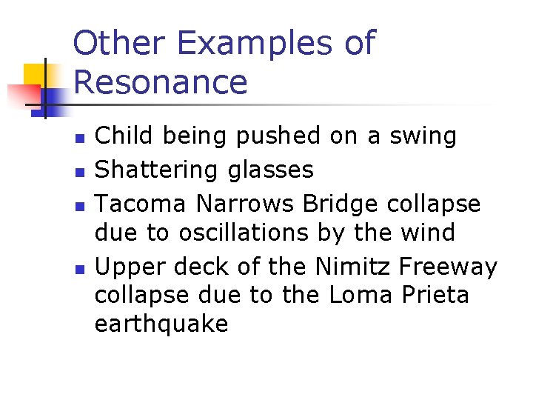Click the bullet marker beside 'Tacoma Narrows Bridge'
This screenshot has height=400, width=533.
[x=86, y=205]
